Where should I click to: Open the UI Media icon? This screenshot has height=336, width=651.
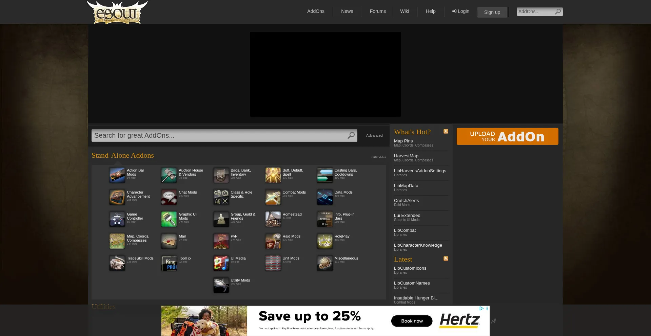(221, 263)
